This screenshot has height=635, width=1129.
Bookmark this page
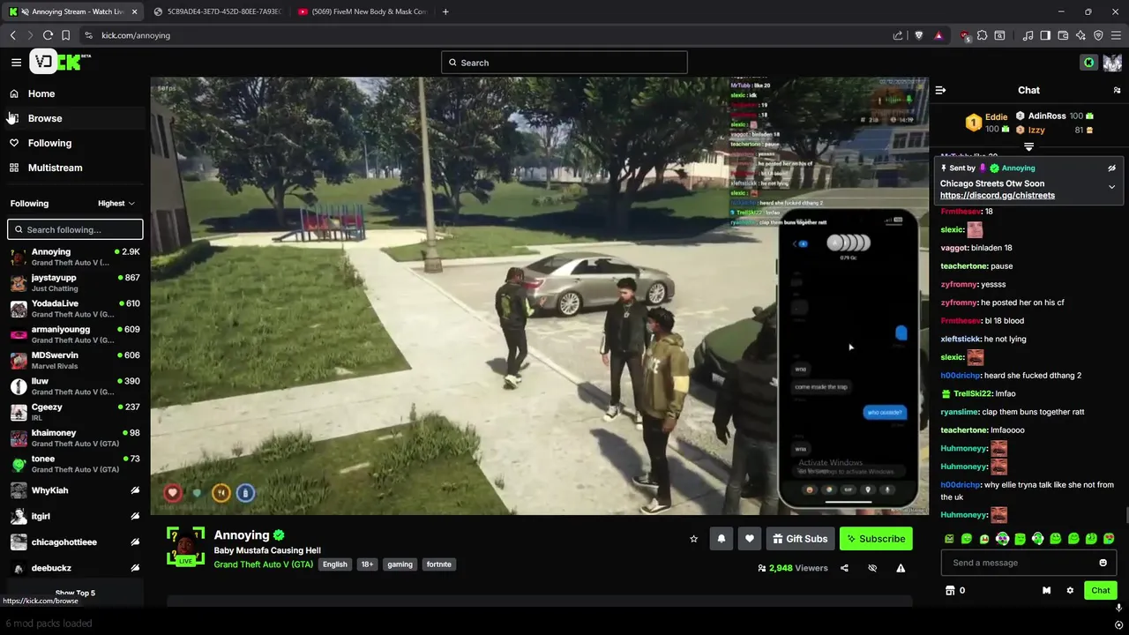[65, 35]
